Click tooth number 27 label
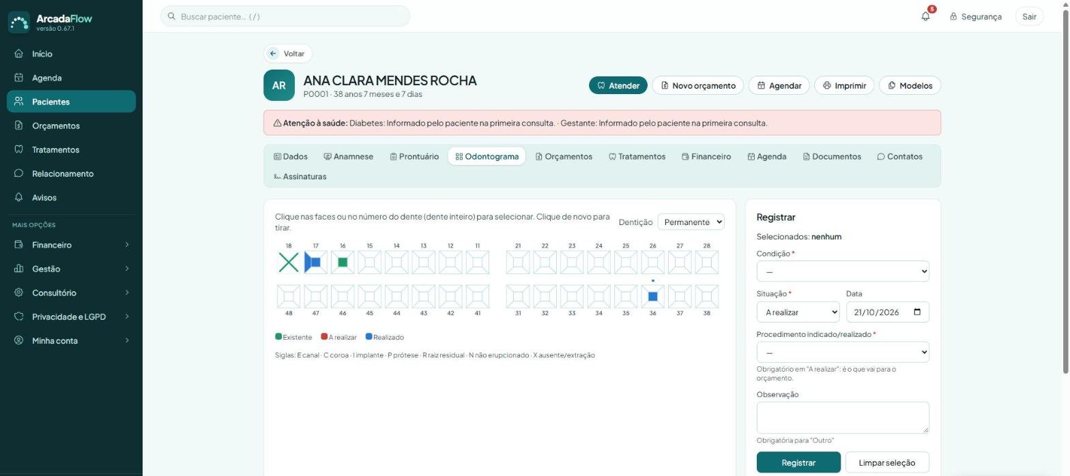 pos(680,246)
